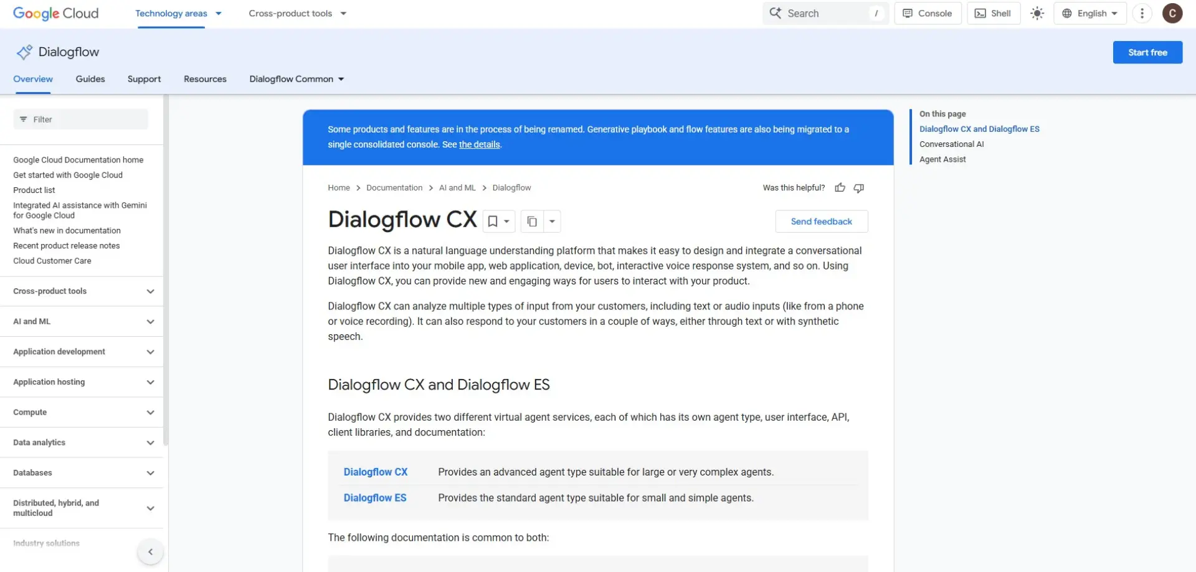
Task: Copy the page with the copy icon
Action: coord(532,222)
